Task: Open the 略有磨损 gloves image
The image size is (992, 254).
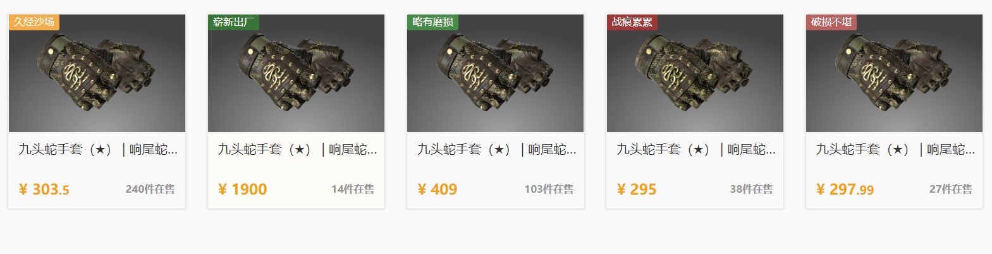Action: point(495,73)
